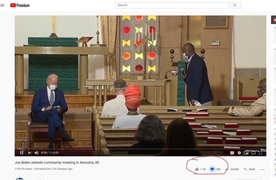The height and width of the screenshot is (180, 276).
Task: Mute the video volume
Action: (x=36, y=153)
